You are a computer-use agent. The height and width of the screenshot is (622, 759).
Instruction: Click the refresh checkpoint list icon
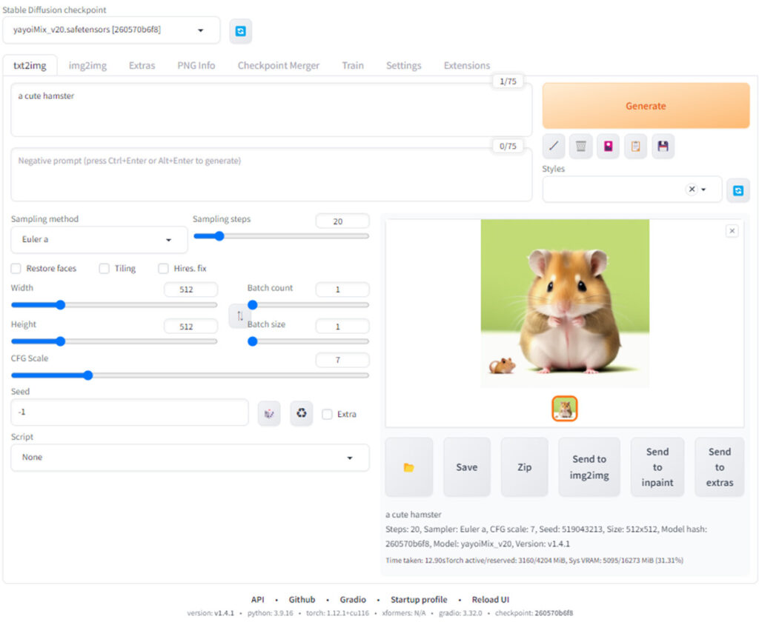241,31
